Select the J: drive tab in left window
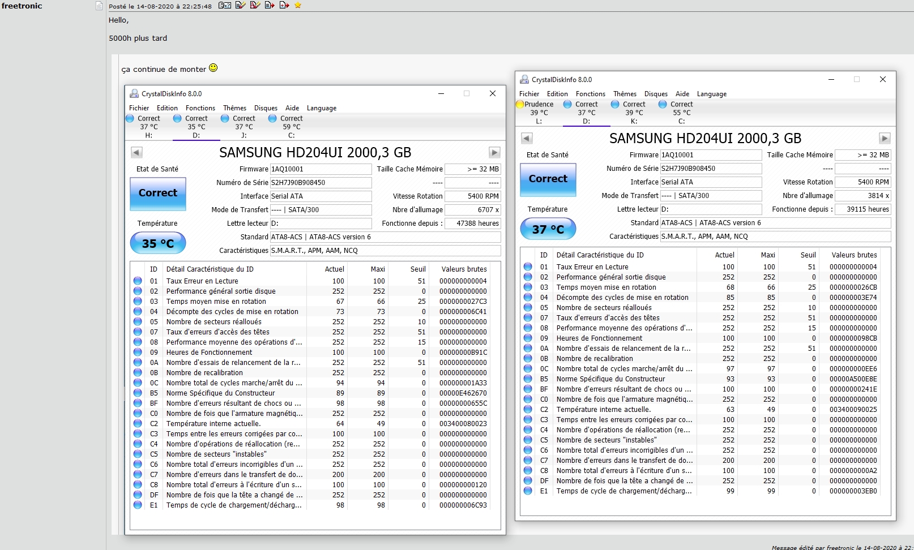 click(244, 127)
